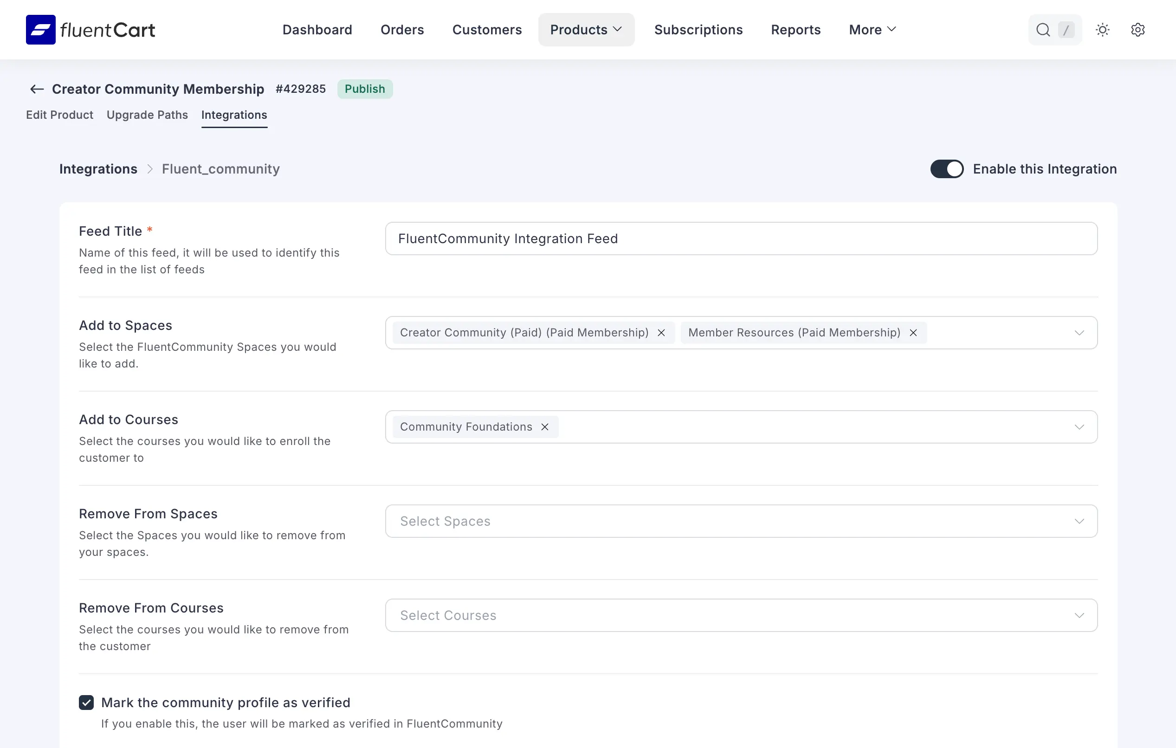Click Creator Community Membership title
This screenshot has height=748, width=1176.
pyautogui.click(x=158, y=89)
